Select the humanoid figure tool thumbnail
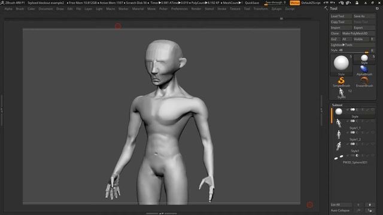Viewport: 383px width, 215px height. pos(341,93)
